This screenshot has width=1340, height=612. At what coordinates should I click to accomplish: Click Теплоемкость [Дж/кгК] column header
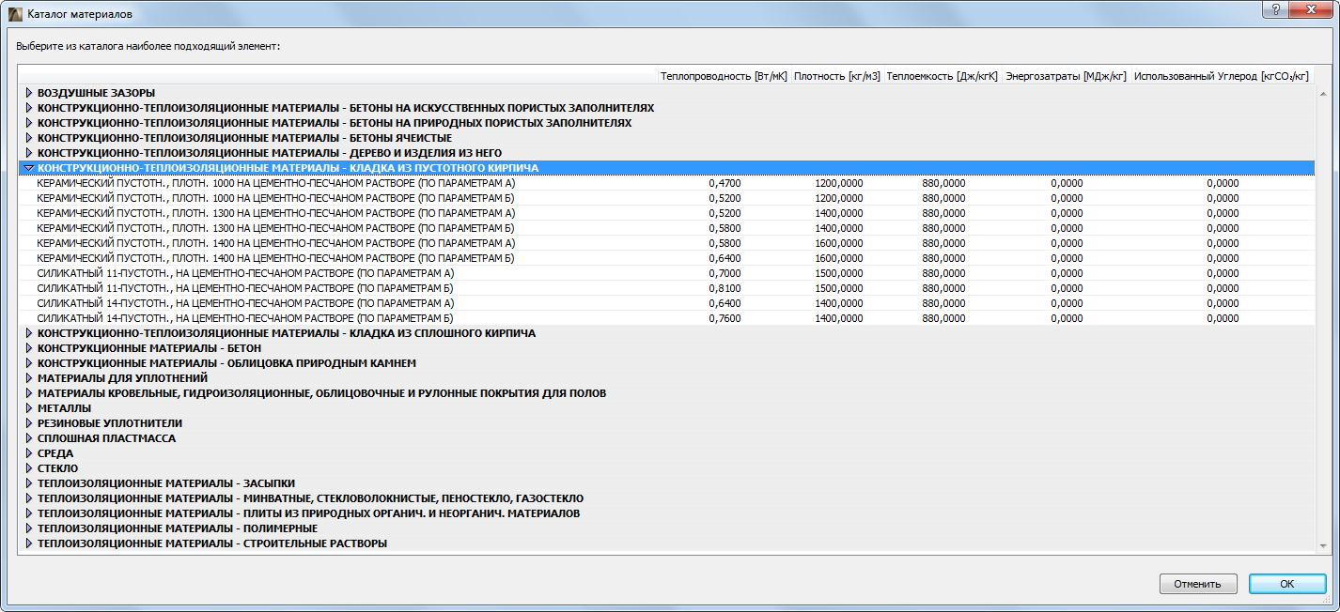coord(943,76)
